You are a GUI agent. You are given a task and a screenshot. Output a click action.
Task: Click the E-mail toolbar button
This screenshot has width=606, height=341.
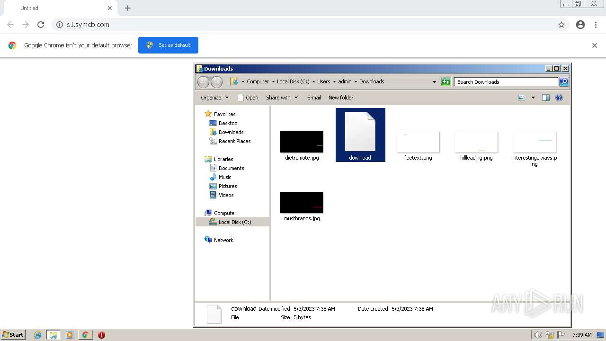[x=314, y=98]
